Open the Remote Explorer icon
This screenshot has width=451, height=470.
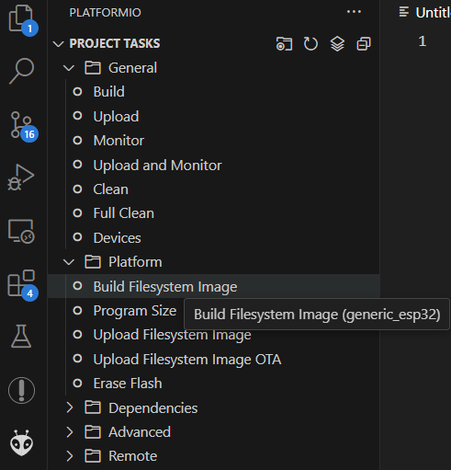(x=21, y=231)
